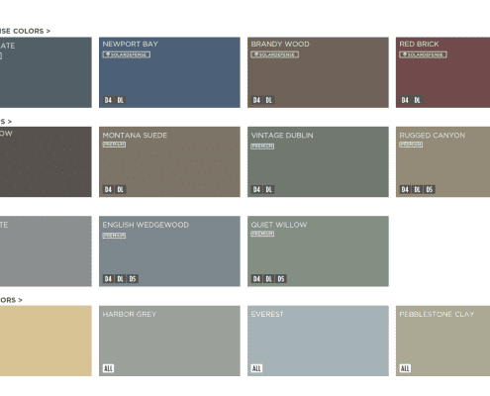Click the DL badge on Brandy Wood
The image size is (490, 396).
pyautogui.click(x=269, y=100)
